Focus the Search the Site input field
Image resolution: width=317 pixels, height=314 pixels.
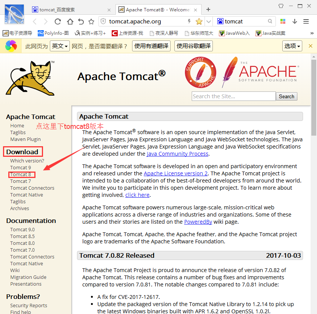pyautogui.click(x=234, y=96)
